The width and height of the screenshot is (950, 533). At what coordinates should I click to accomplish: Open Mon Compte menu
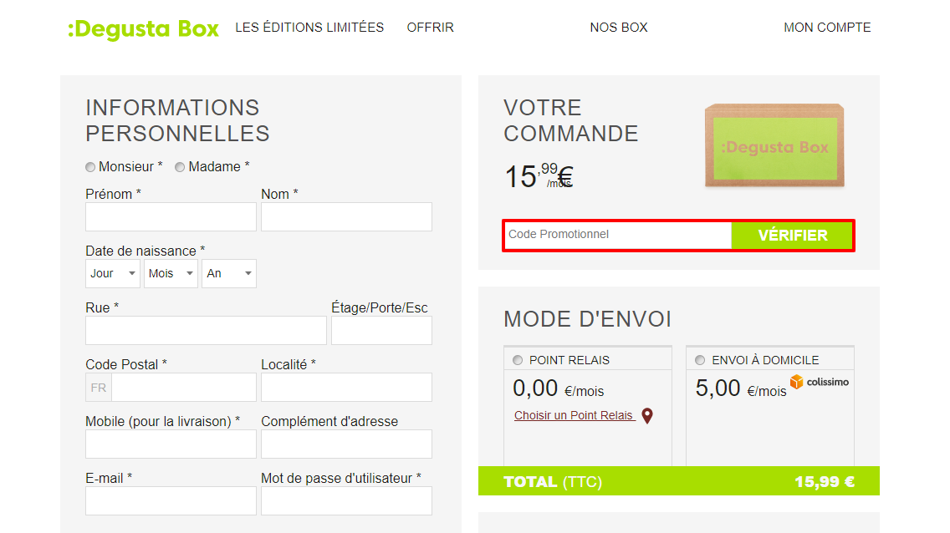click(827, 28)
